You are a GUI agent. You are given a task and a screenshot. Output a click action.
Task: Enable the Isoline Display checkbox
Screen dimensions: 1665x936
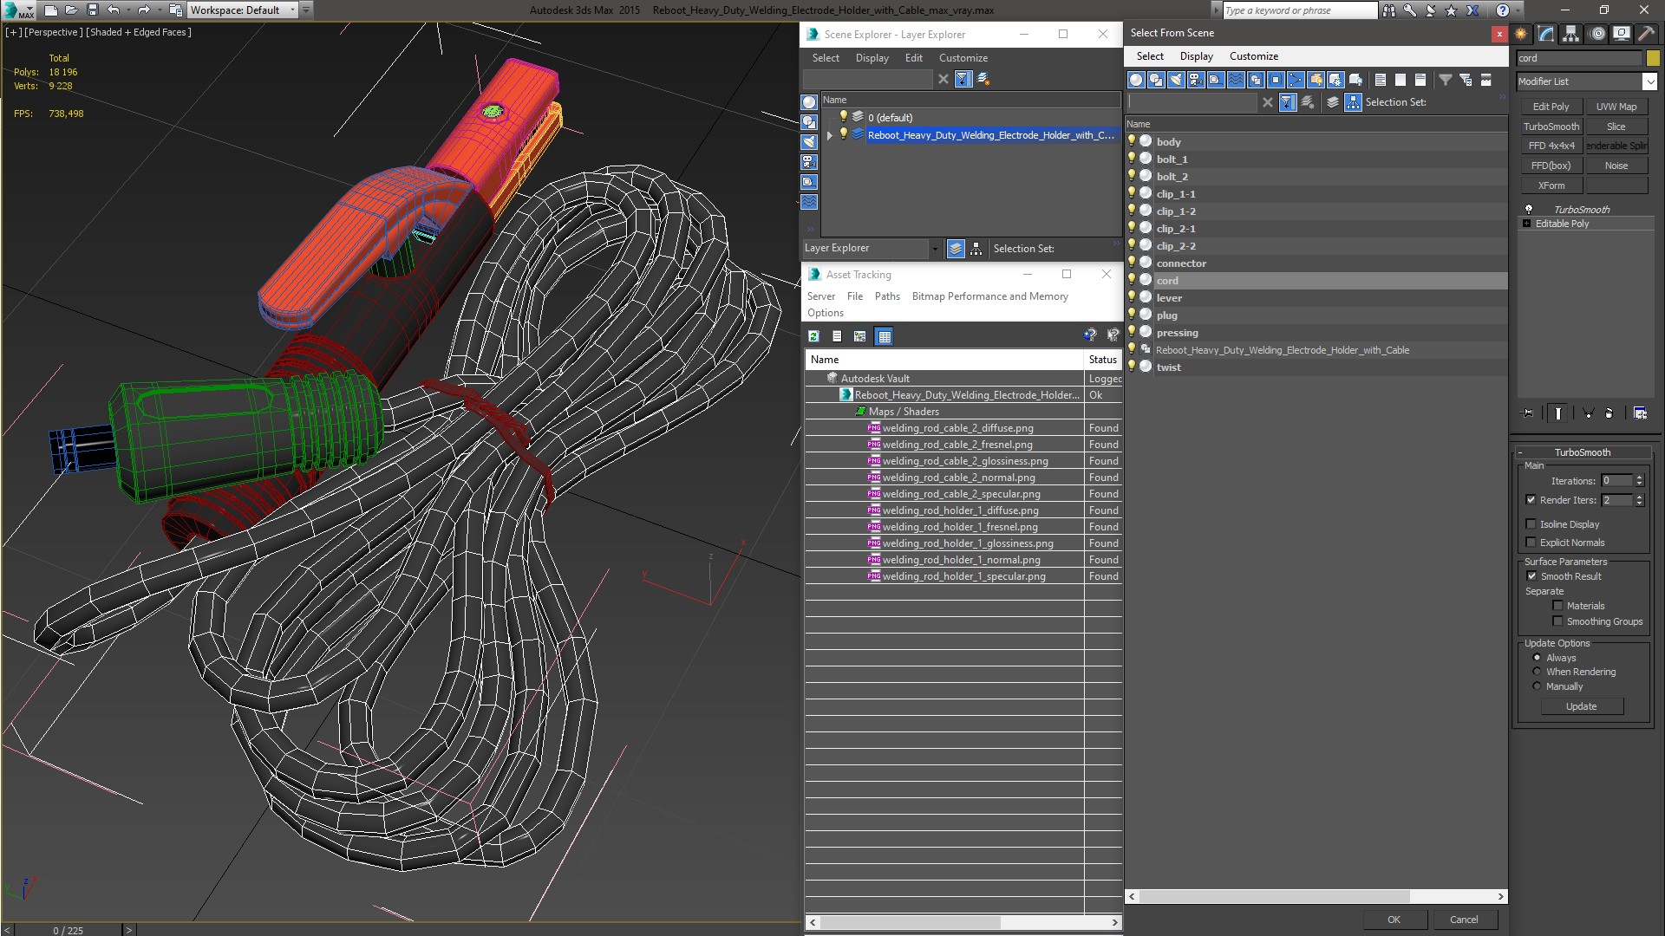point(1531,524)
